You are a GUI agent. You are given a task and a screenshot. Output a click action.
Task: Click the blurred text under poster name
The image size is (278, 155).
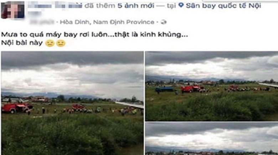click(x=35, y=13)
